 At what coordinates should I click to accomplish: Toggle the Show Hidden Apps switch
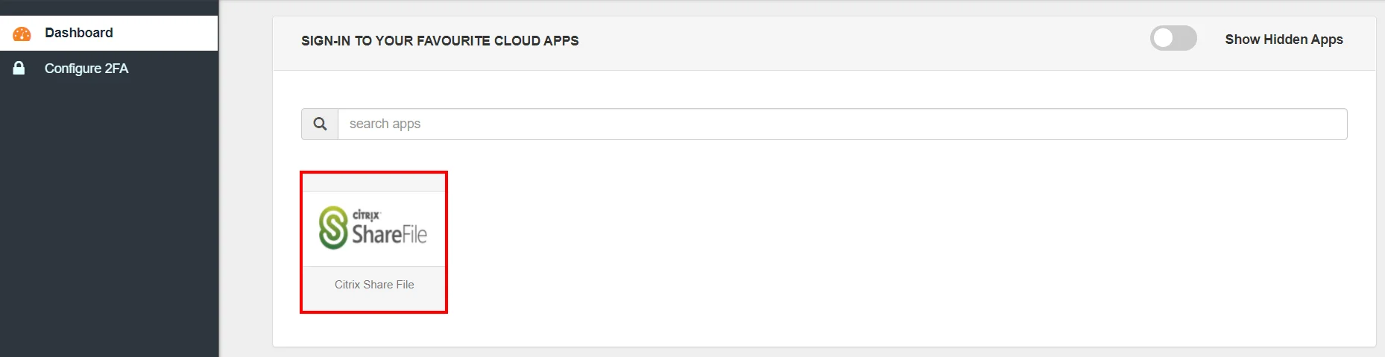click(1173, 38)
